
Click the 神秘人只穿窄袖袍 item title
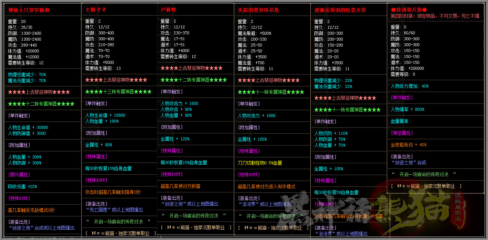(29, 10)
